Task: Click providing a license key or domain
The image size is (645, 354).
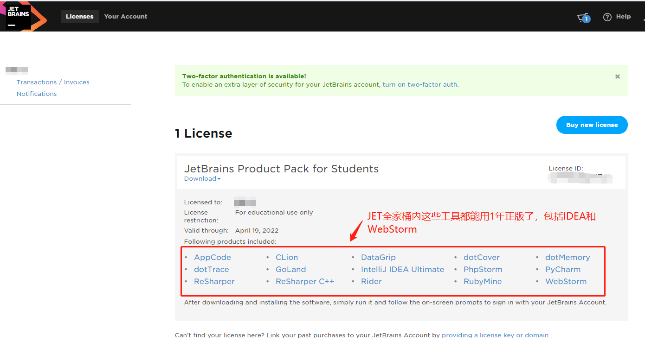Action: pyautogui.click(x=495, y=335)
